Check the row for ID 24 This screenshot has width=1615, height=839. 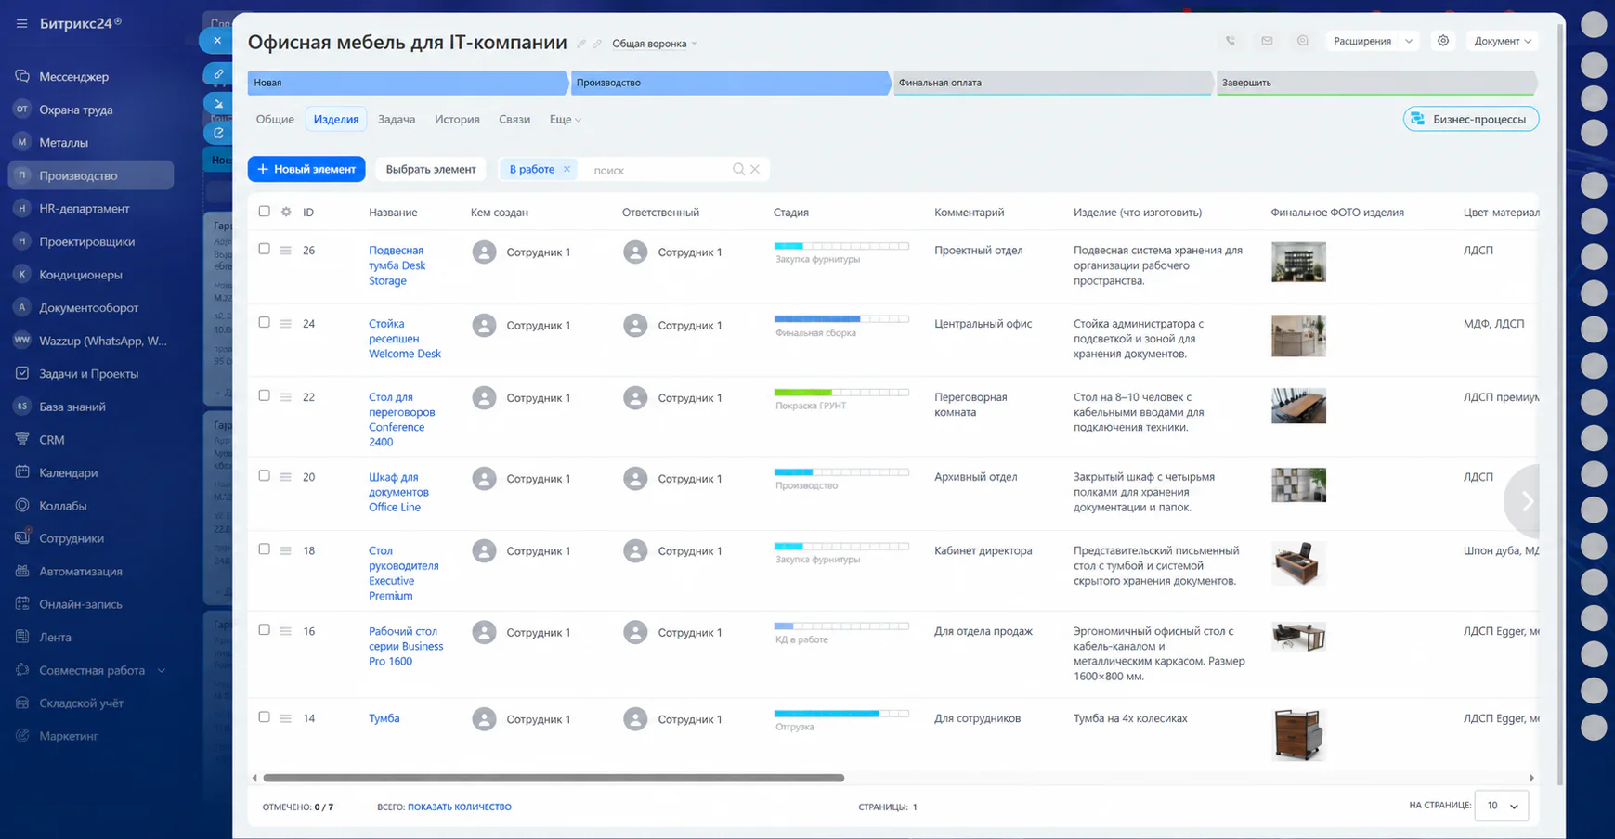point(264,322)
